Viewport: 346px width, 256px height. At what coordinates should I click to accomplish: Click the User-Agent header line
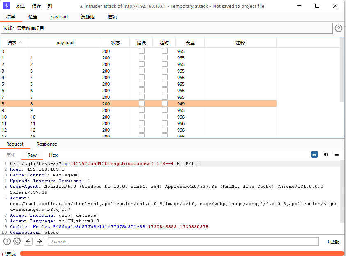pyautogui.click(x=166, y=189)
